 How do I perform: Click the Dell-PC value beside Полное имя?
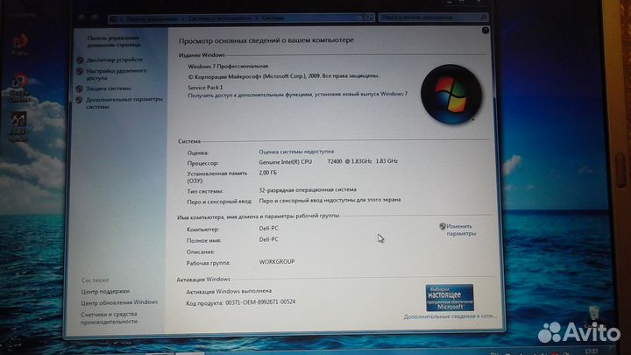(269, 239)
